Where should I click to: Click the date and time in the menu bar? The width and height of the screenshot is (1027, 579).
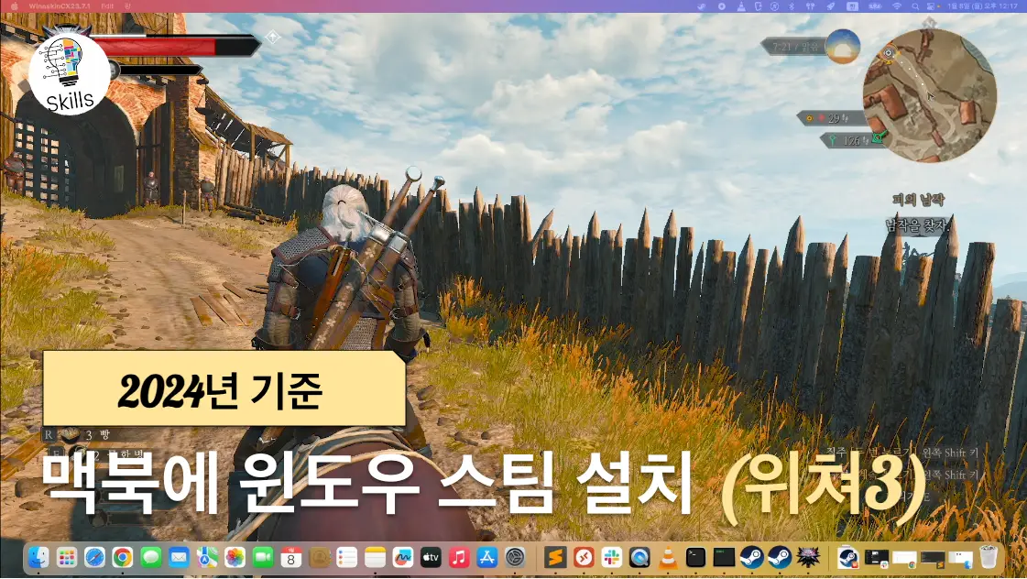pyautogui.click(x=982, y=7)
